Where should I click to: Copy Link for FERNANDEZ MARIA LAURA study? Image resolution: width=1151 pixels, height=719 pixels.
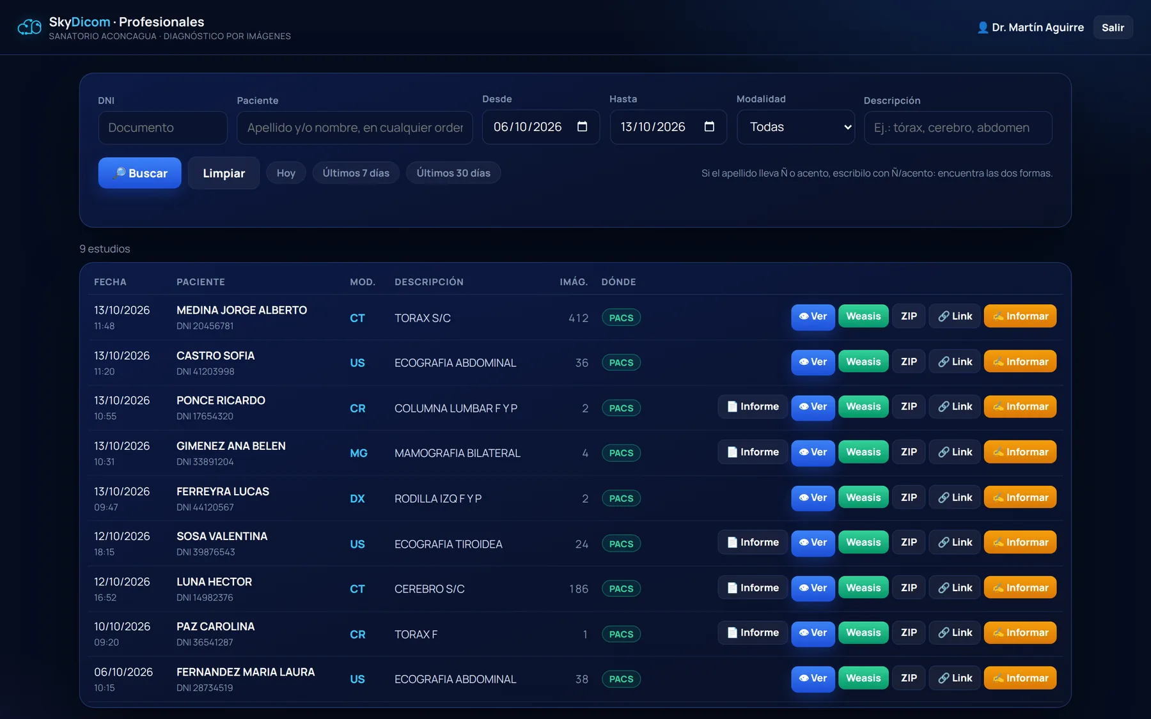click(955, 678)
